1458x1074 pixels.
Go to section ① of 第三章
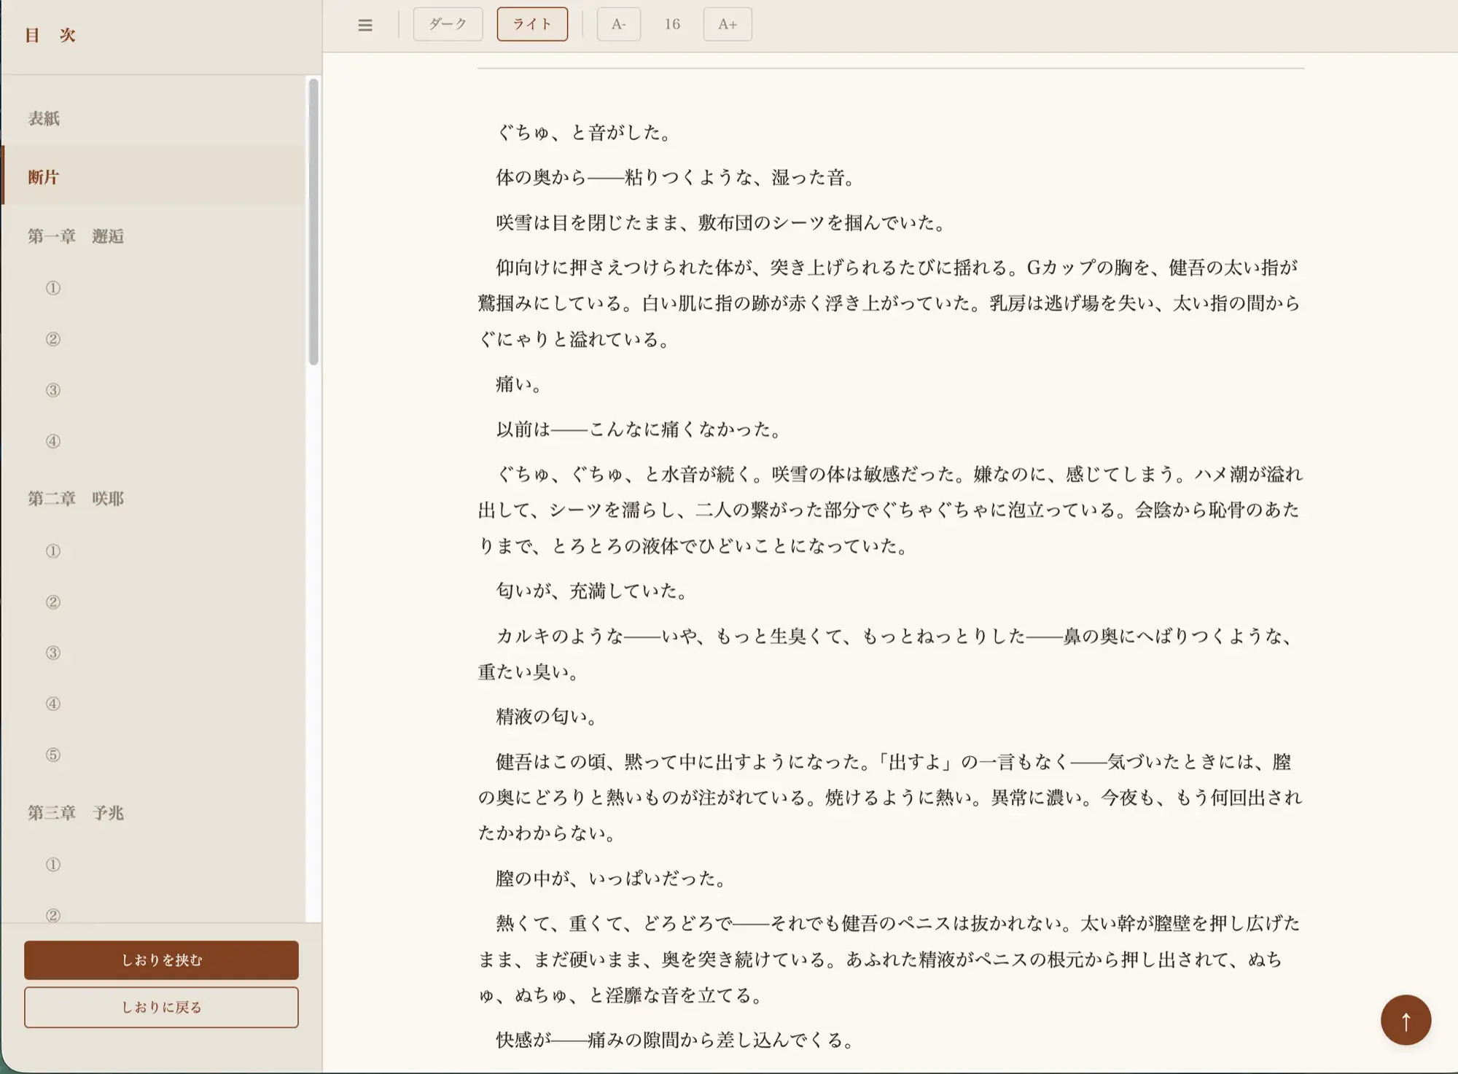53,865
